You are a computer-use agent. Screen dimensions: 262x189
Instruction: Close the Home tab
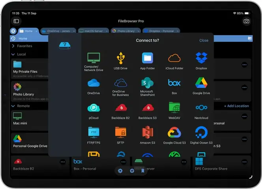pos(36,31)
